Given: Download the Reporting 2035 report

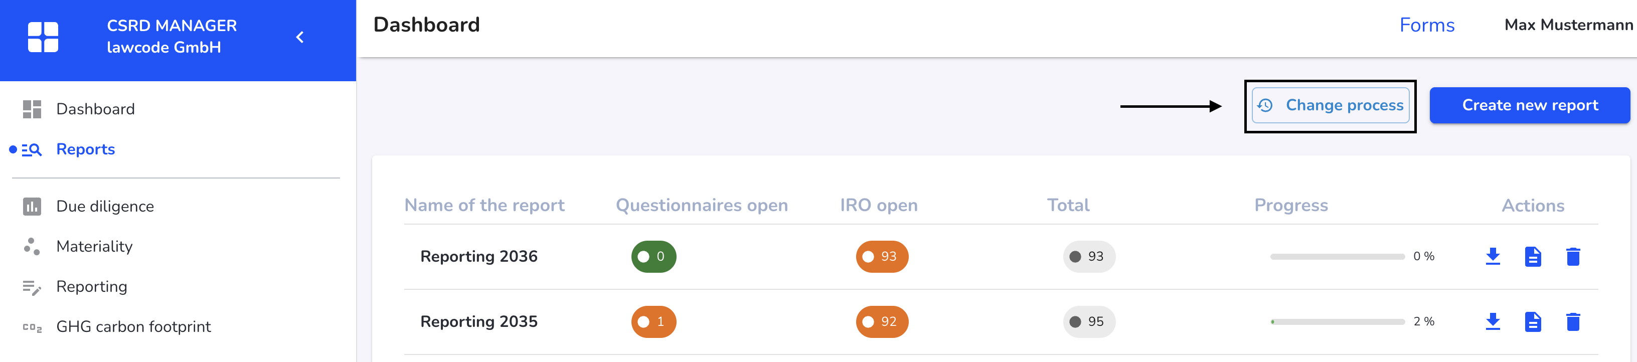Looking at the screenshot, I should [1493, 322].
